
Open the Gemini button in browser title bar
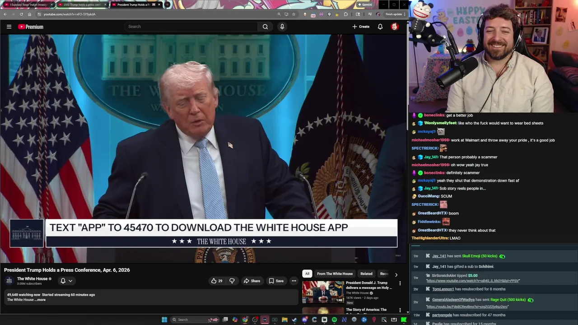365,5
